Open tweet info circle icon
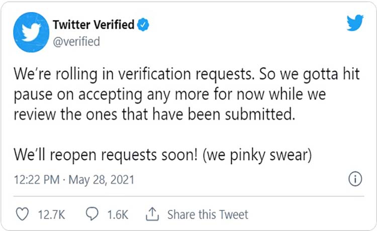Screen dimensions: 377x231 click(x=355, y=179)
